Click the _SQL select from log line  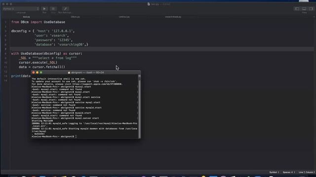click(x=48, y=58)
